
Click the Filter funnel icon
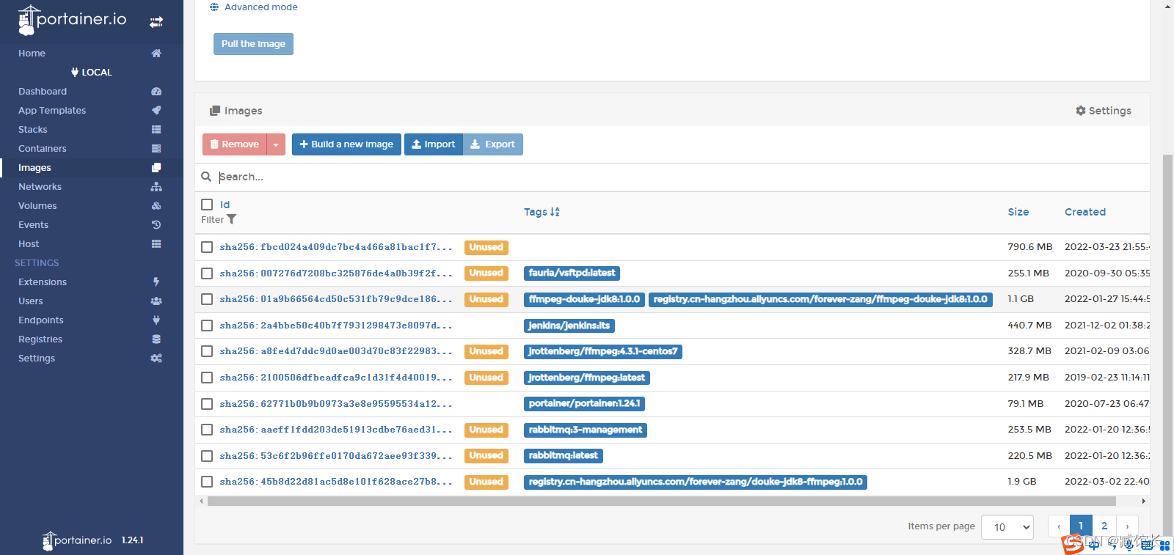[x=232, y=219]
